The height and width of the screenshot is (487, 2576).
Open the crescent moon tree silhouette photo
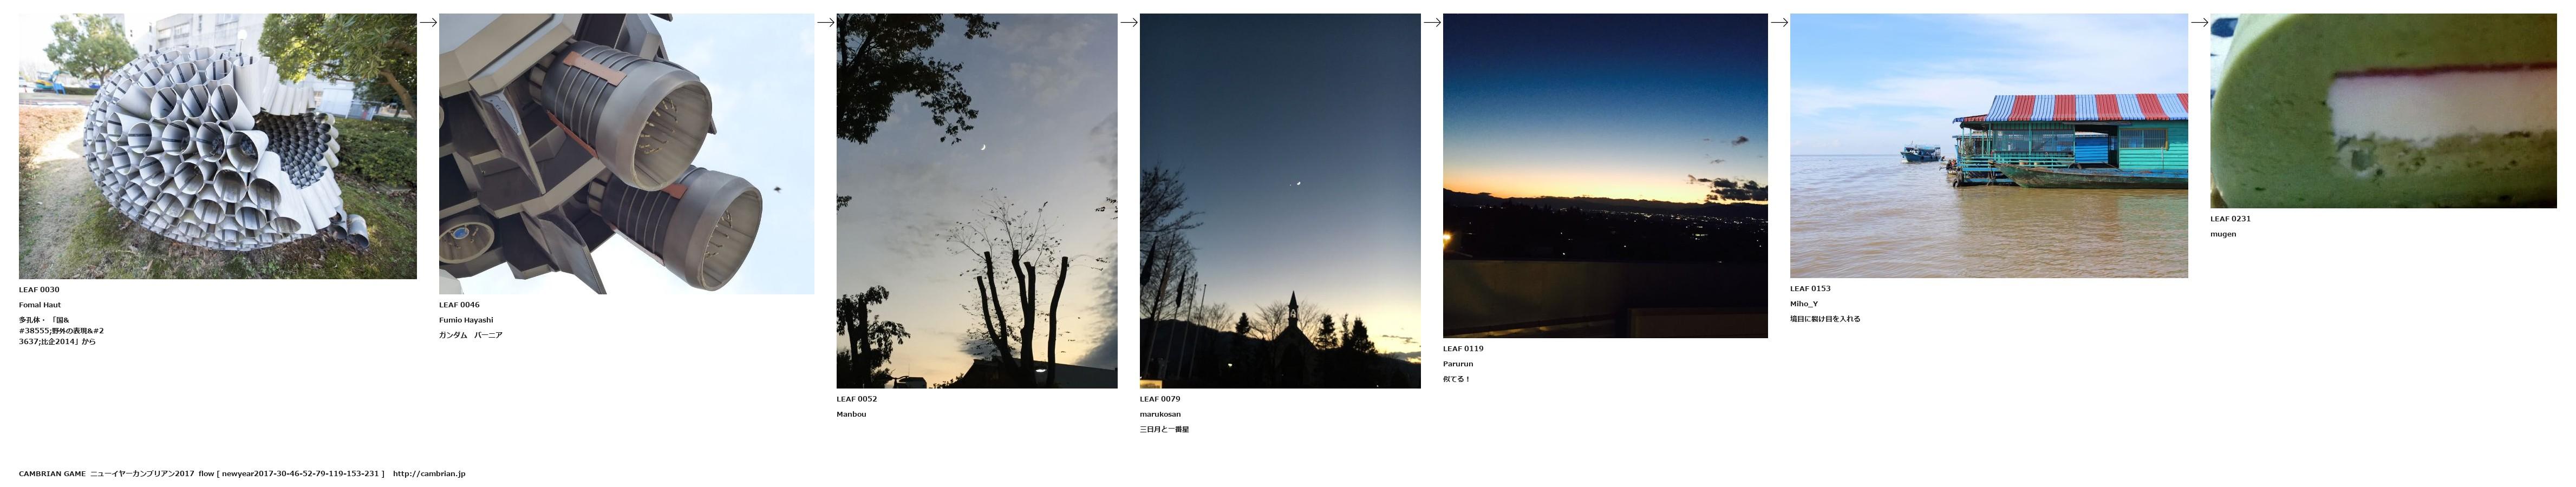[977, 201]
